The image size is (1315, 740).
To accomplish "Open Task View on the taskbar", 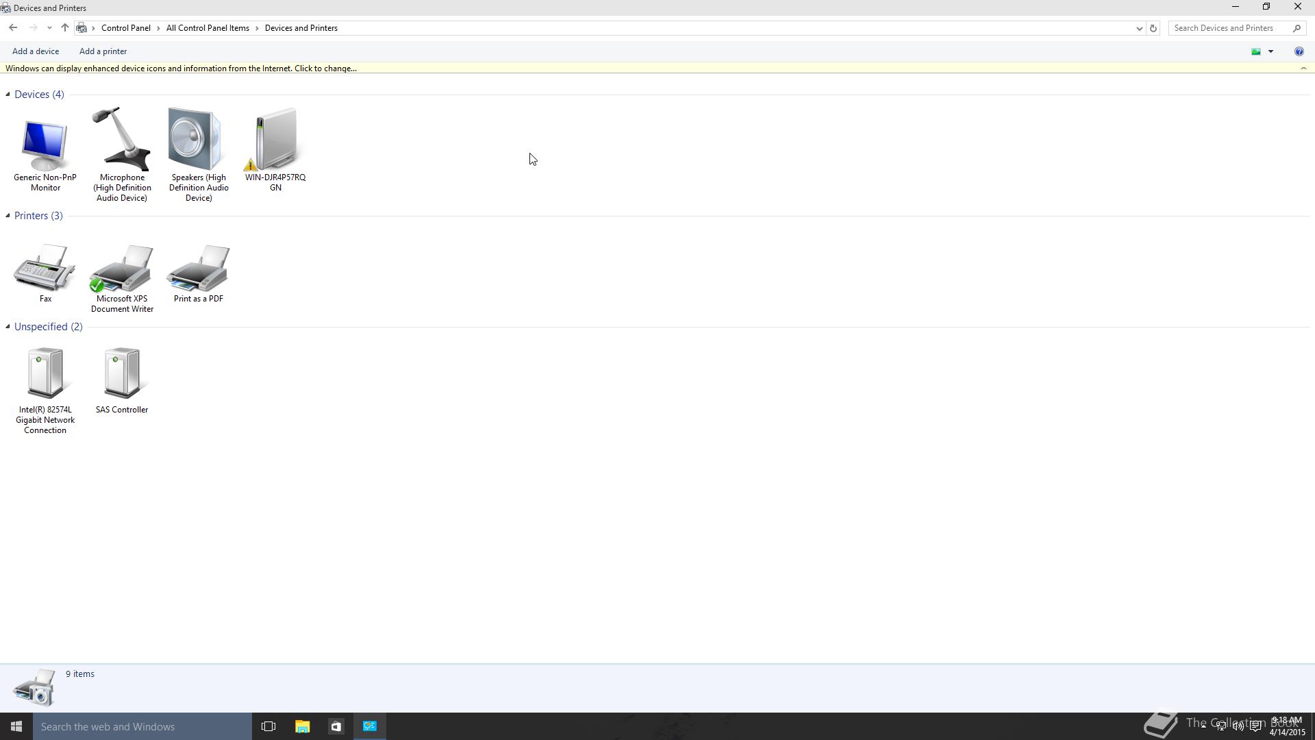I will click(x=268, y=726).
